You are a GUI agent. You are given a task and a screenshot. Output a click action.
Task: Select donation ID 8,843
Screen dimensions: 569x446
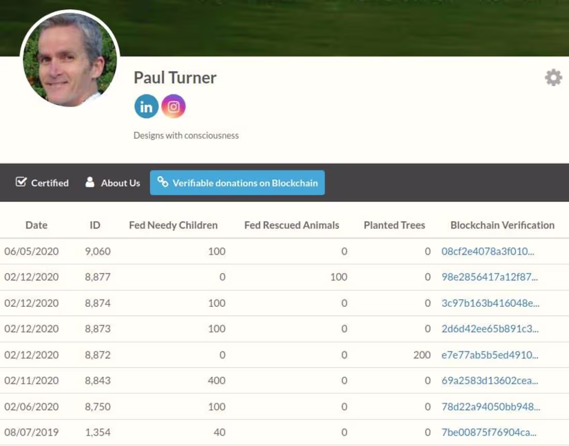pos(98,380)
